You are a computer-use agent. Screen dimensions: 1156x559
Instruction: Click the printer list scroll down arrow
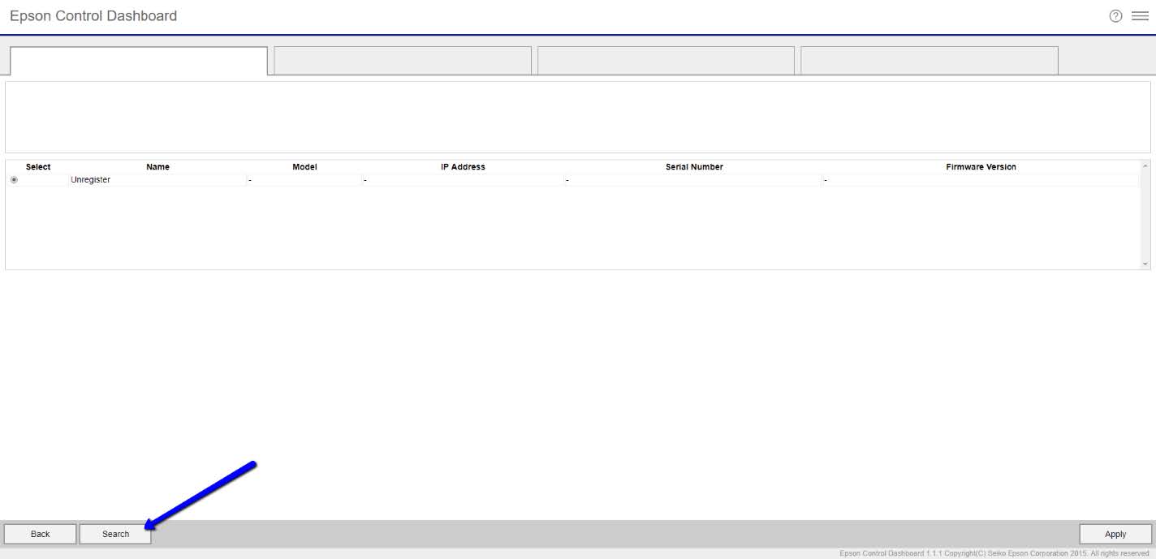pos(1145,264)
